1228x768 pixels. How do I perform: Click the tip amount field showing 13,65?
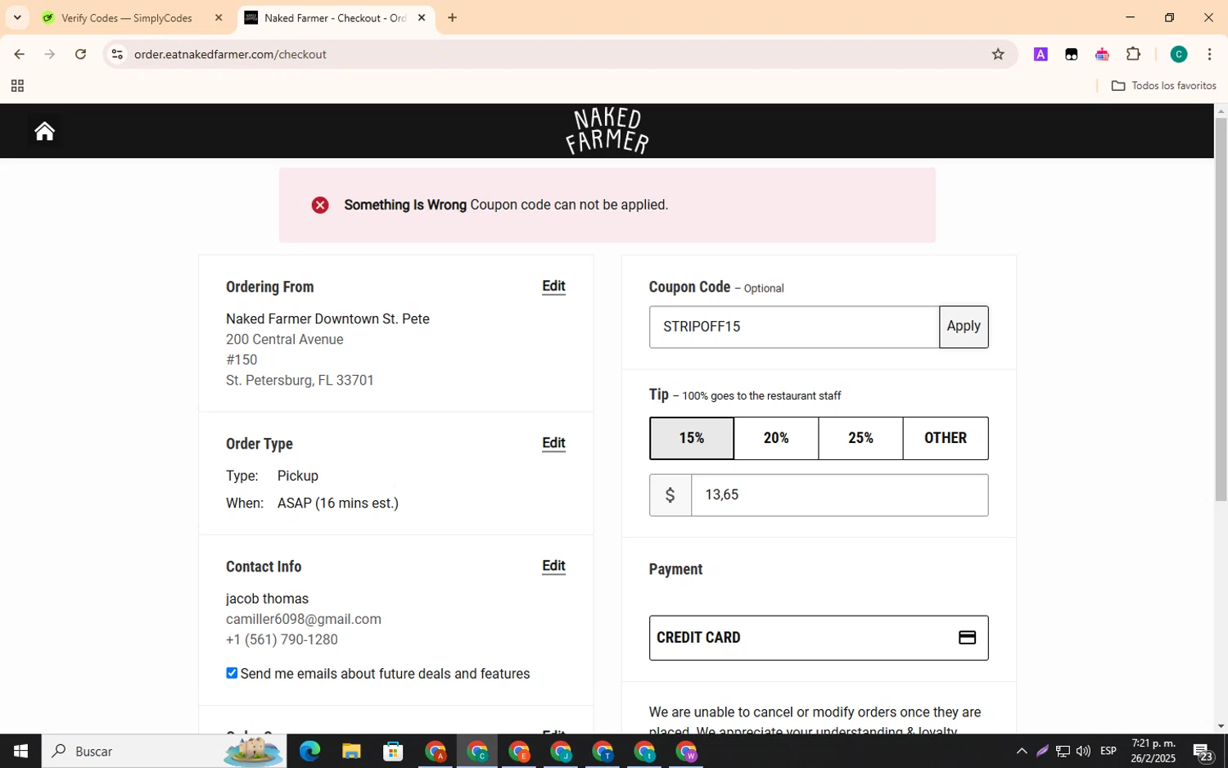point(839,495)
